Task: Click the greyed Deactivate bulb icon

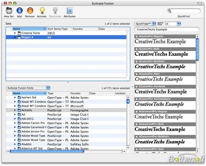Action: tap(55, 11)
